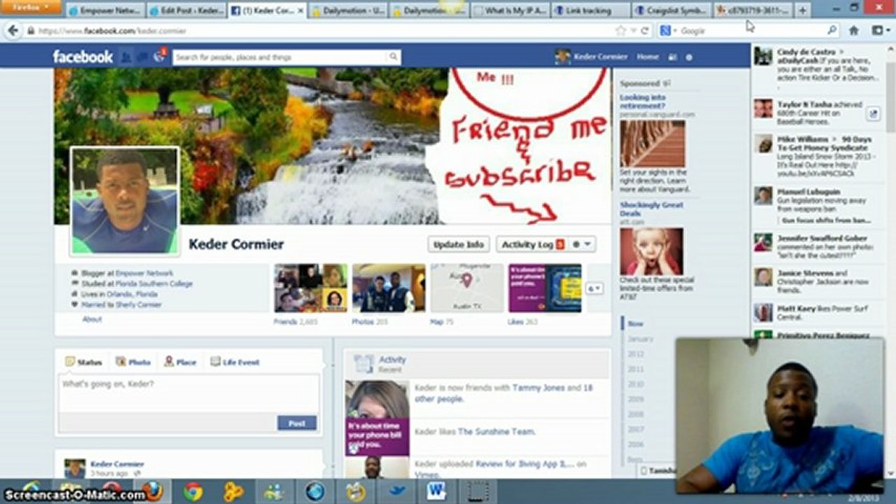
Task: Click the Update Info button
Action: (458, 244)
